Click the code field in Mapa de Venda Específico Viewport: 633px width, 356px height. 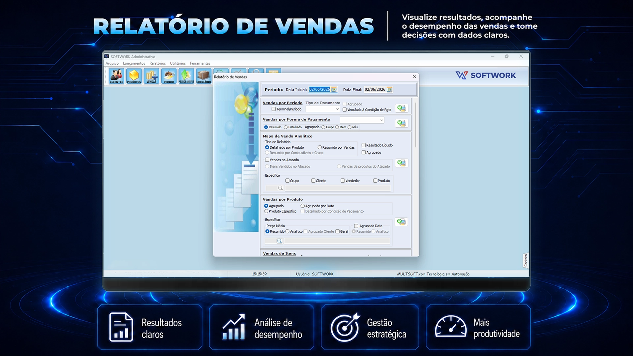271,188
